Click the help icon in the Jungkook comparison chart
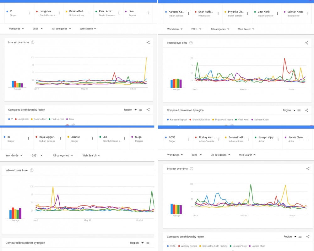 click(33, 42)
